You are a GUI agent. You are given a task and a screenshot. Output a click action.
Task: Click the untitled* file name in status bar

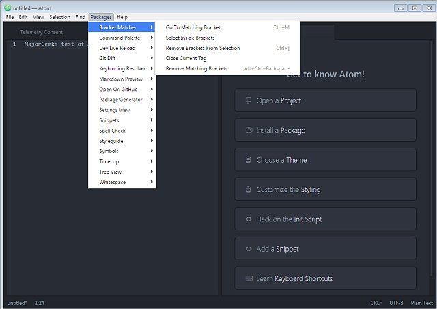pyautogui.click(x=17, y=303)
